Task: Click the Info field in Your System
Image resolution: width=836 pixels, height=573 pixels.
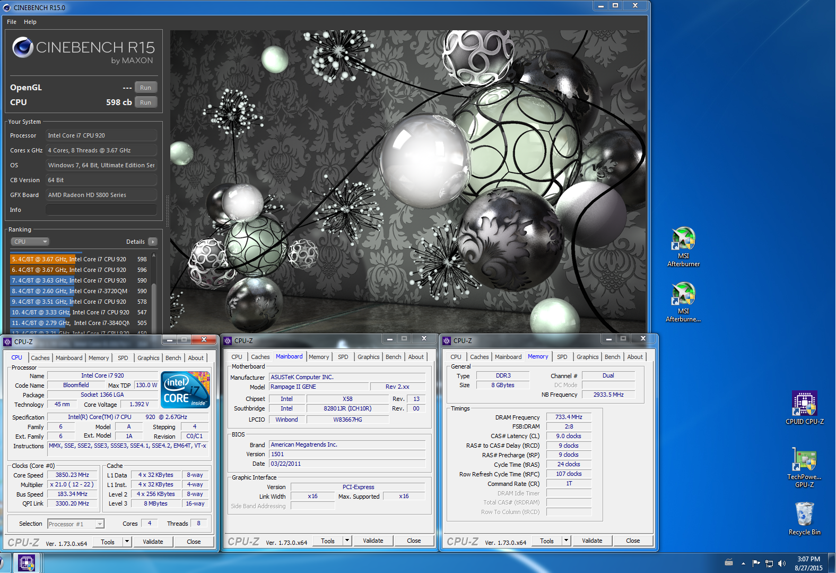Action: (101, 210)
